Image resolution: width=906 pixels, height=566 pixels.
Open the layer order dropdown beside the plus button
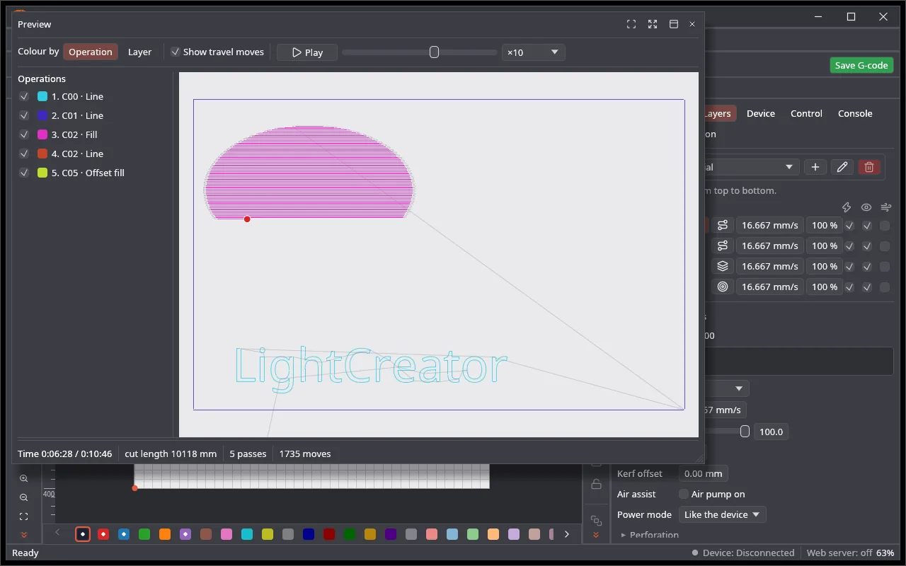(x=750, y=167)
